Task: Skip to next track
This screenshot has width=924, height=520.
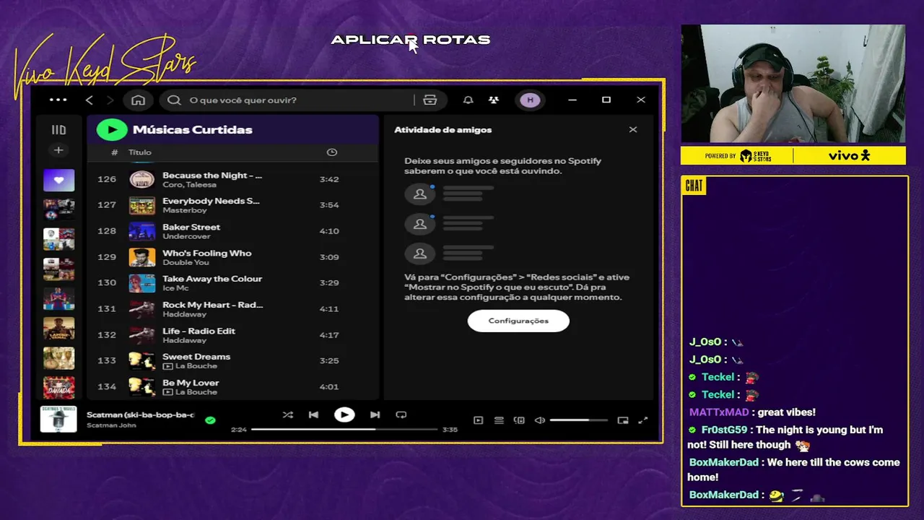Action: coord(375,415)
